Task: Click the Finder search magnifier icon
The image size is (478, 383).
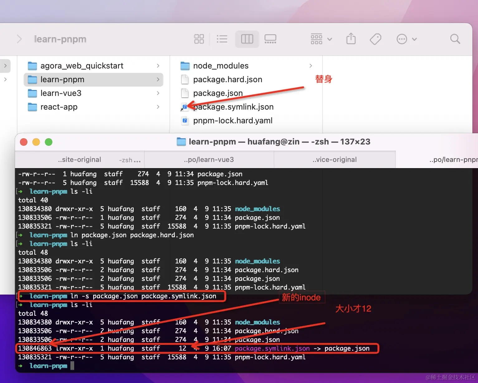Action: 455,39
